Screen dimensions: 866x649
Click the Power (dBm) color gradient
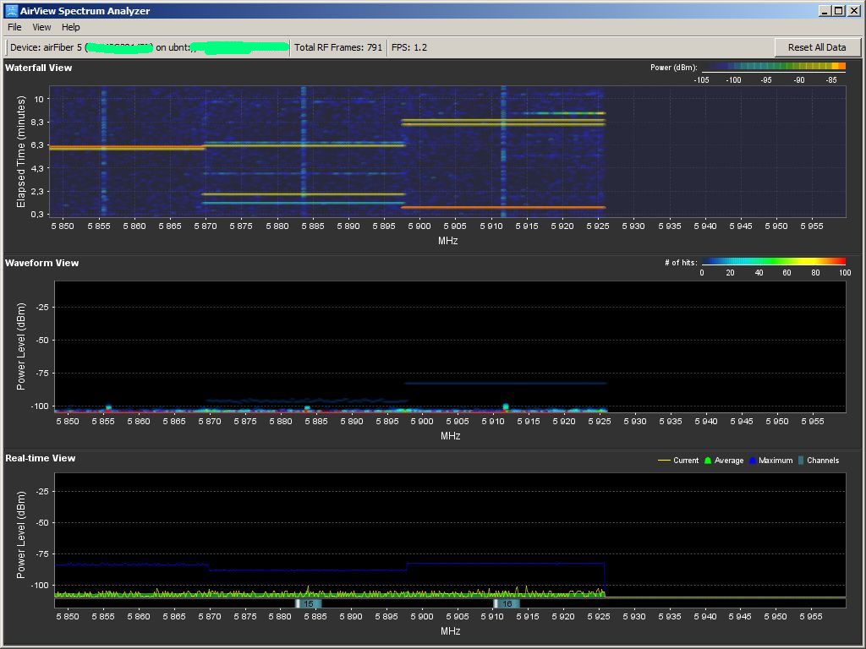[772, 68]
